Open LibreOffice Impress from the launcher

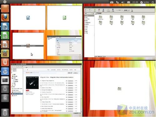coord(5,44)
